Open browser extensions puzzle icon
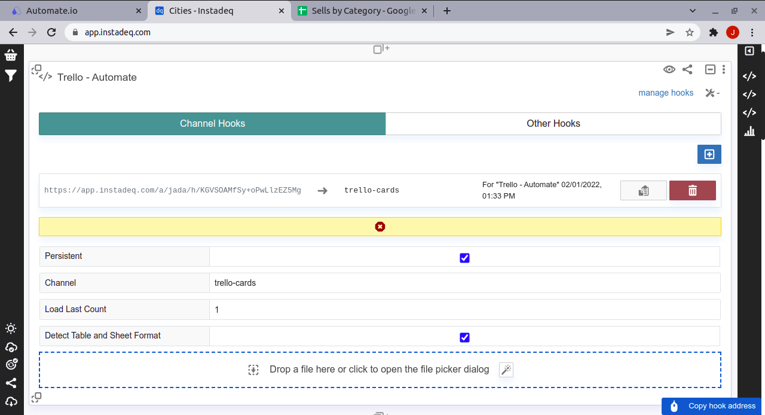The height and width of the screenshot is (415, 765). [x=713, y=32]
